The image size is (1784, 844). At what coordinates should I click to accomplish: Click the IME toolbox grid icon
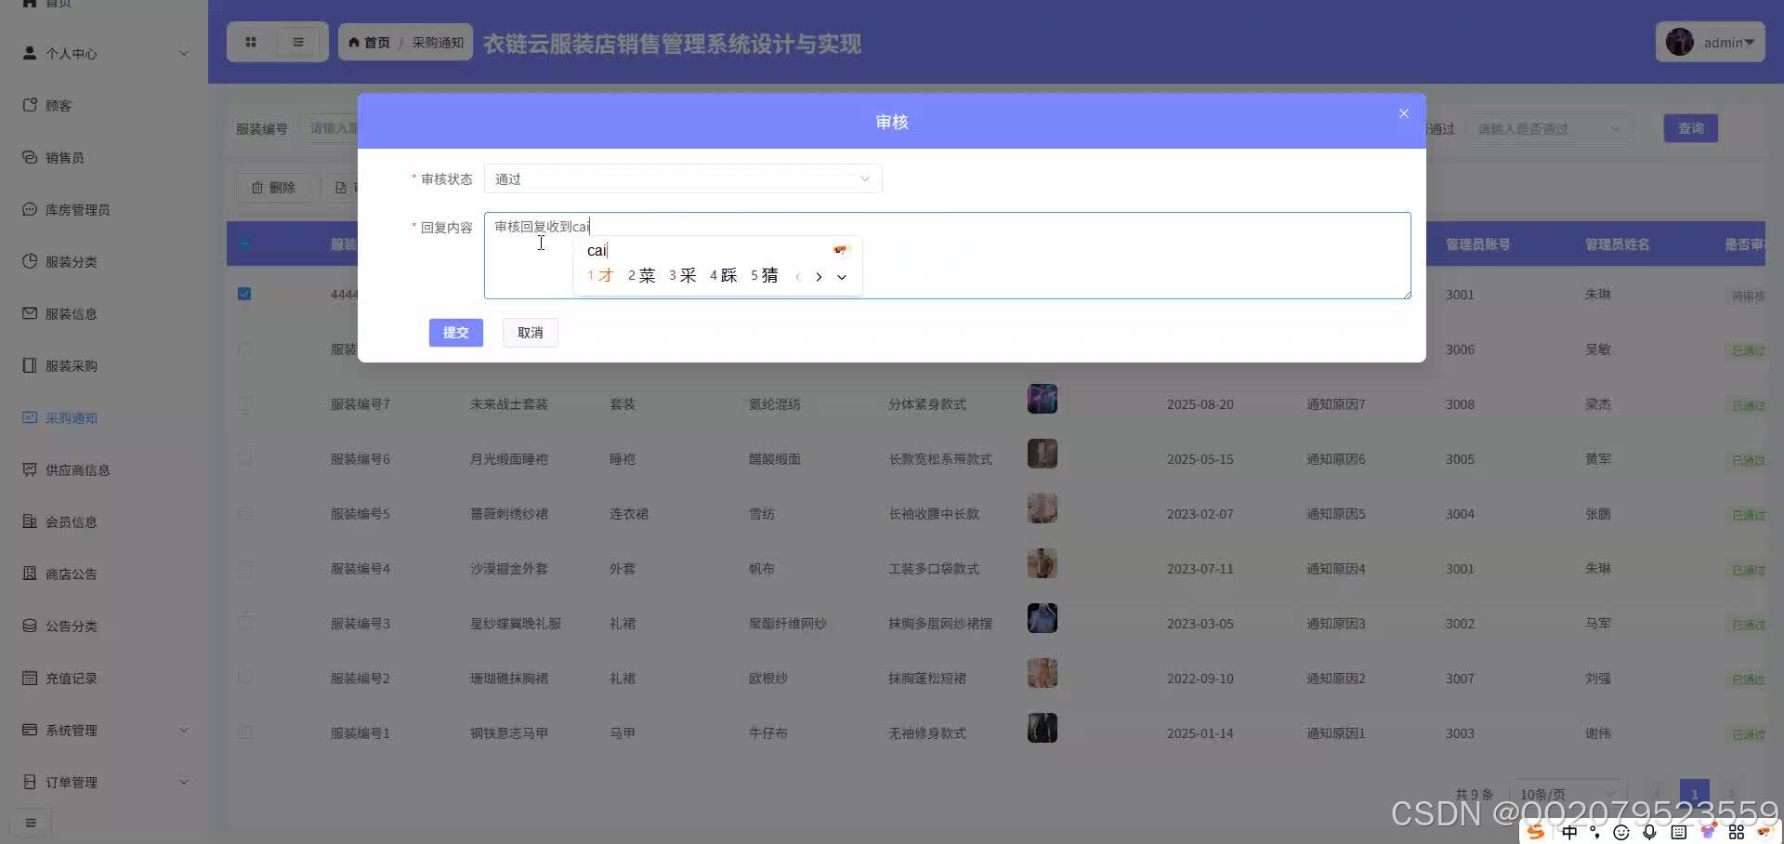pyautogui.click(x=1736, y=833)
